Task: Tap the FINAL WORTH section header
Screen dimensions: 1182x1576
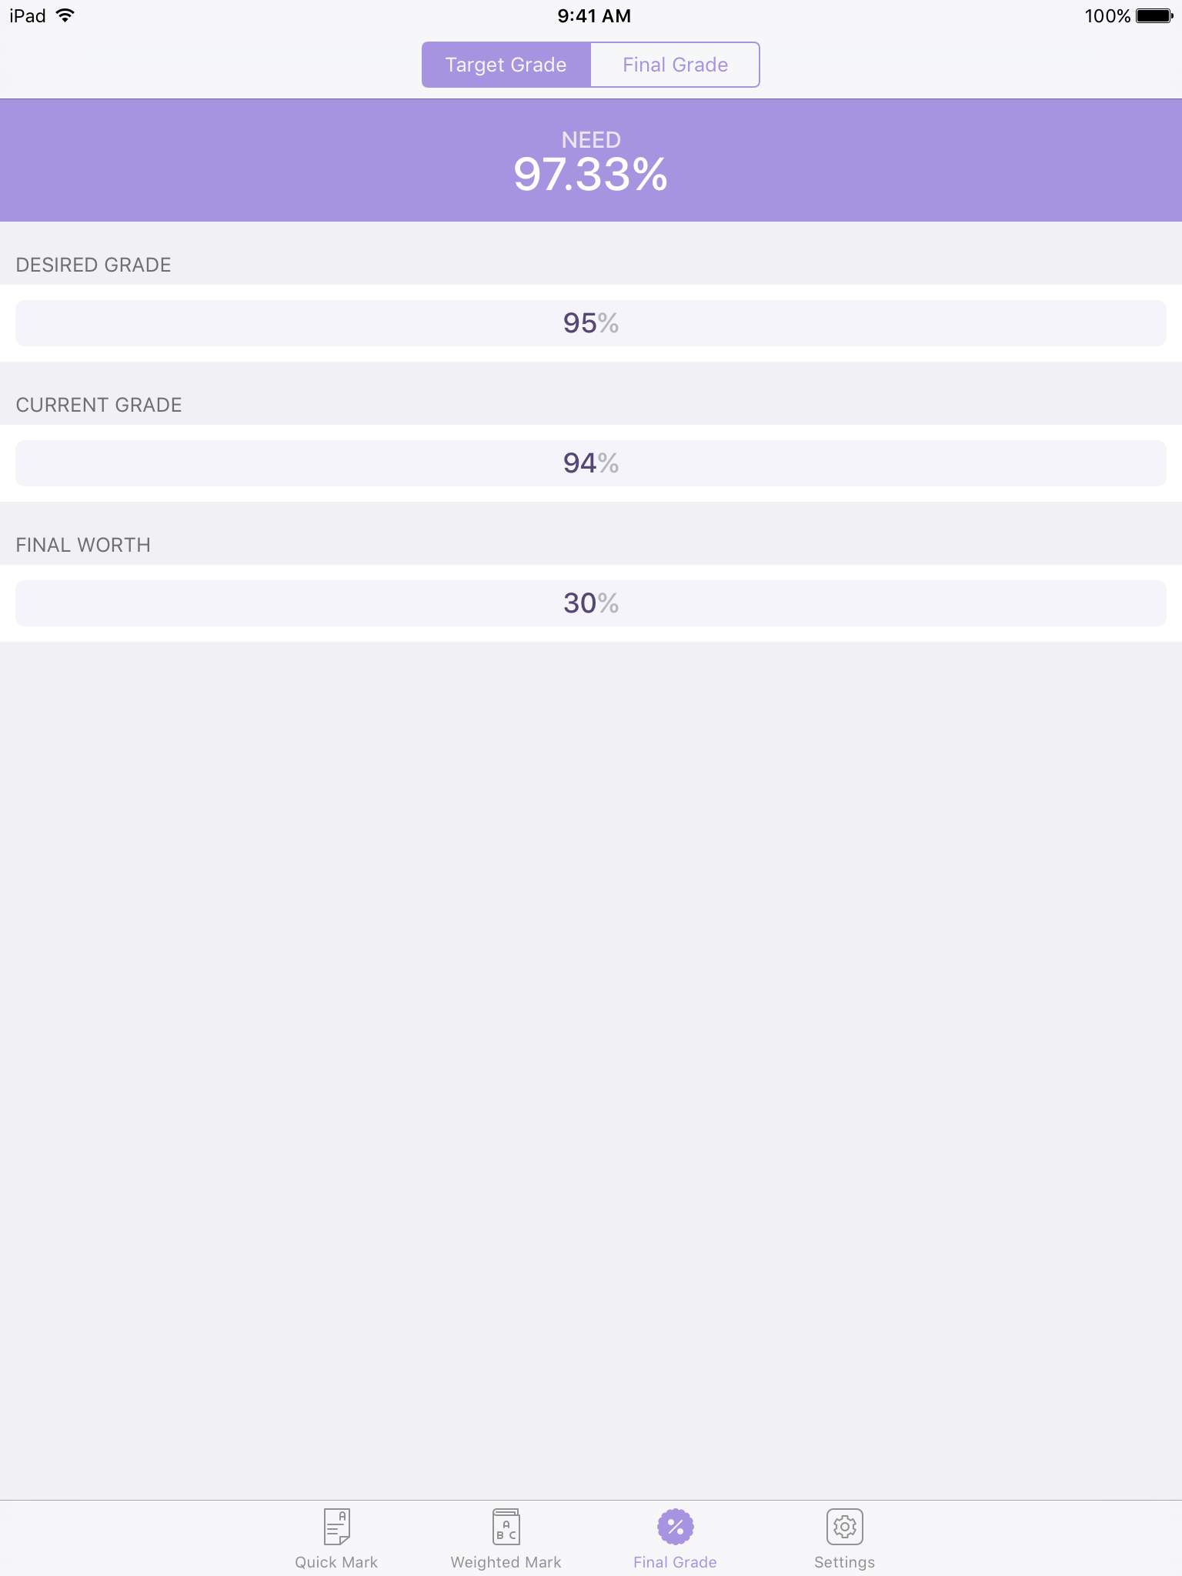Action: click(83, 545)
